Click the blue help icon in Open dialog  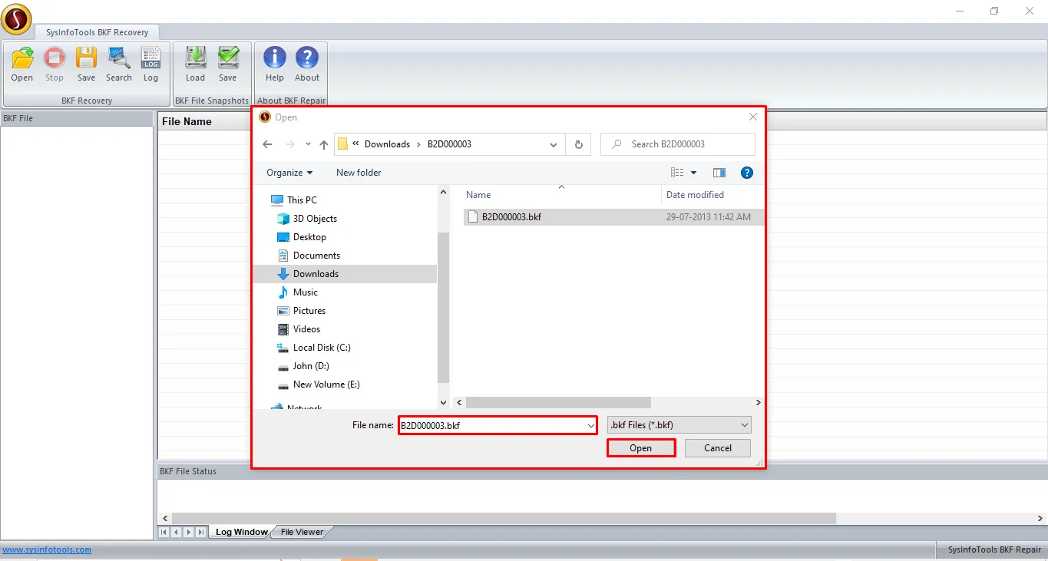click(x=746, y=173)
